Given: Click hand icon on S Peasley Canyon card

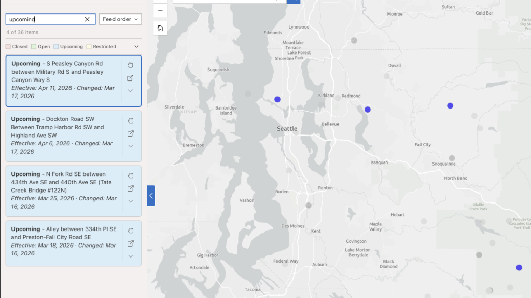Looking at the screenshot, I should (131, 65).
